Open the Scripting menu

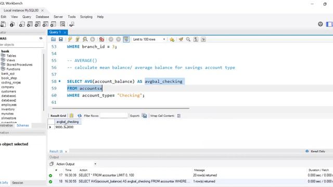(86, 17)
